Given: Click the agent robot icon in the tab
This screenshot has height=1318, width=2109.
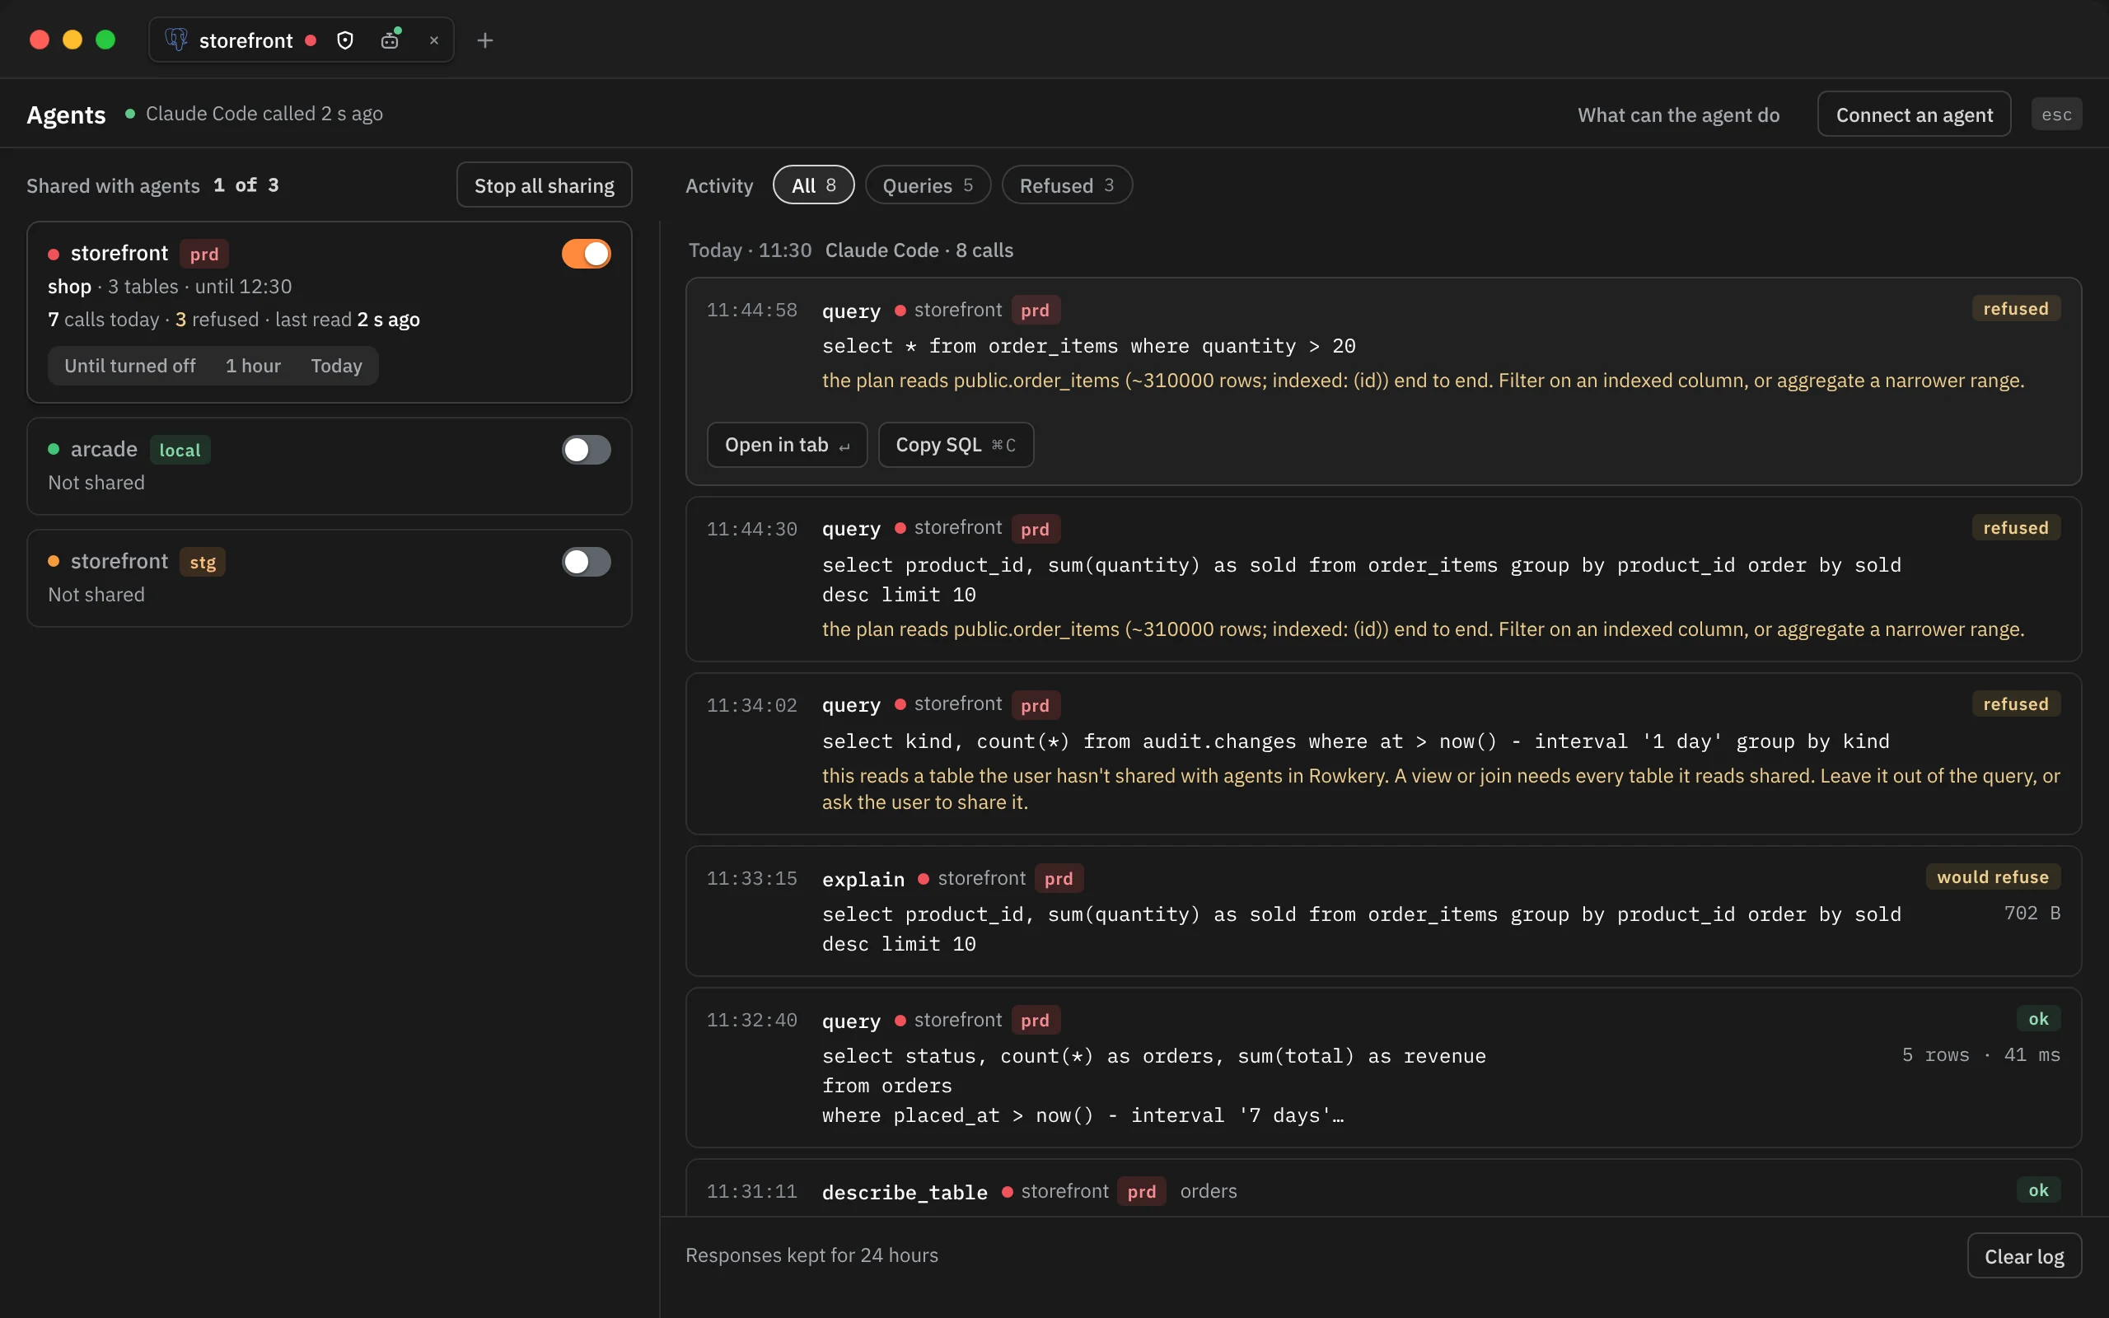Looking at the screenshot, I should coord(390,40).
